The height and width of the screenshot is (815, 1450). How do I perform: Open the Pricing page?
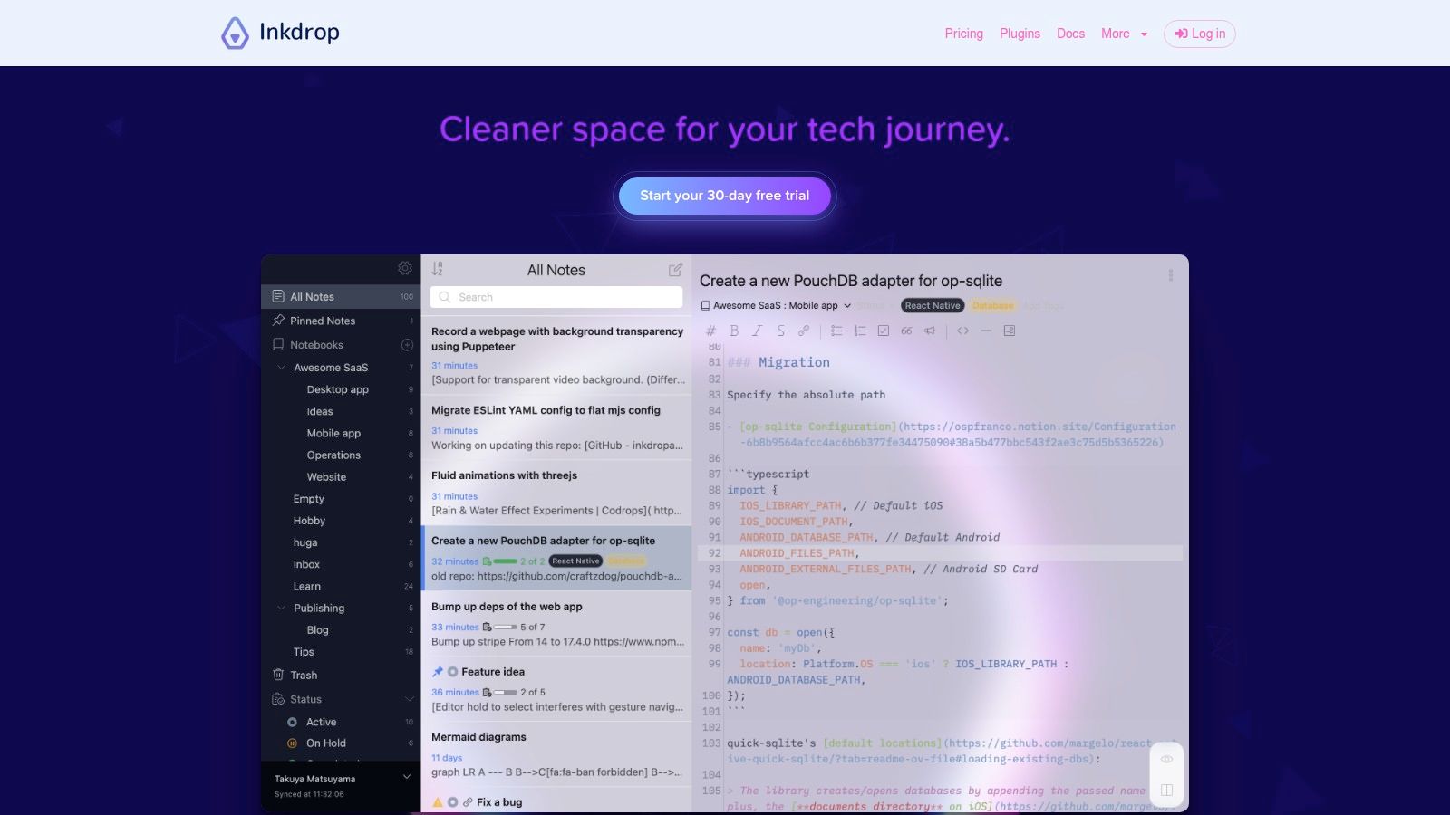(963, 34)
